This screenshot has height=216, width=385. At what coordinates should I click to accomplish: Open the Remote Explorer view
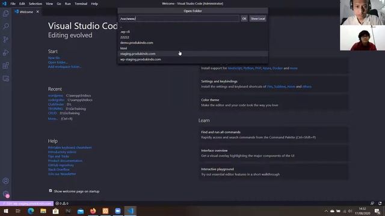(x=6, y=79)
